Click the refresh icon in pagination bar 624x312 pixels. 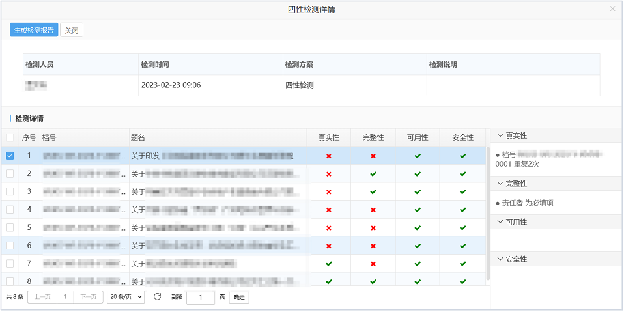click(x=157, y=297)
